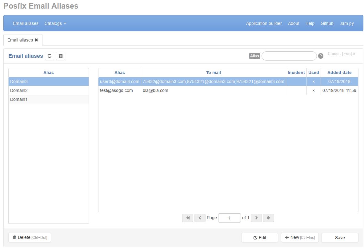Click the question mark help icon near search
The image size is (364, 249).
tap(321, 56)
